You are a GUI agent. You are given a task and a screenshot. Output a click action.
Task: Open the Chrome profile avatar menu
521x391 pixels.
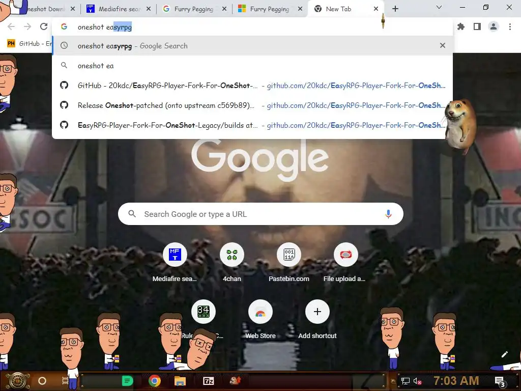494,26
